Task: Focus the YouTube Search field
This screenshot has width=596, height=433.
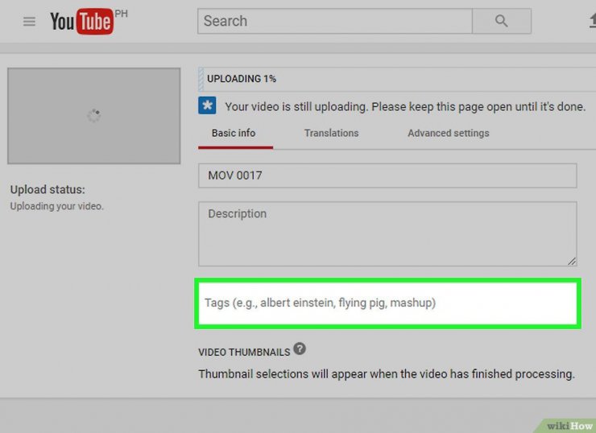Action: (333, 22)
